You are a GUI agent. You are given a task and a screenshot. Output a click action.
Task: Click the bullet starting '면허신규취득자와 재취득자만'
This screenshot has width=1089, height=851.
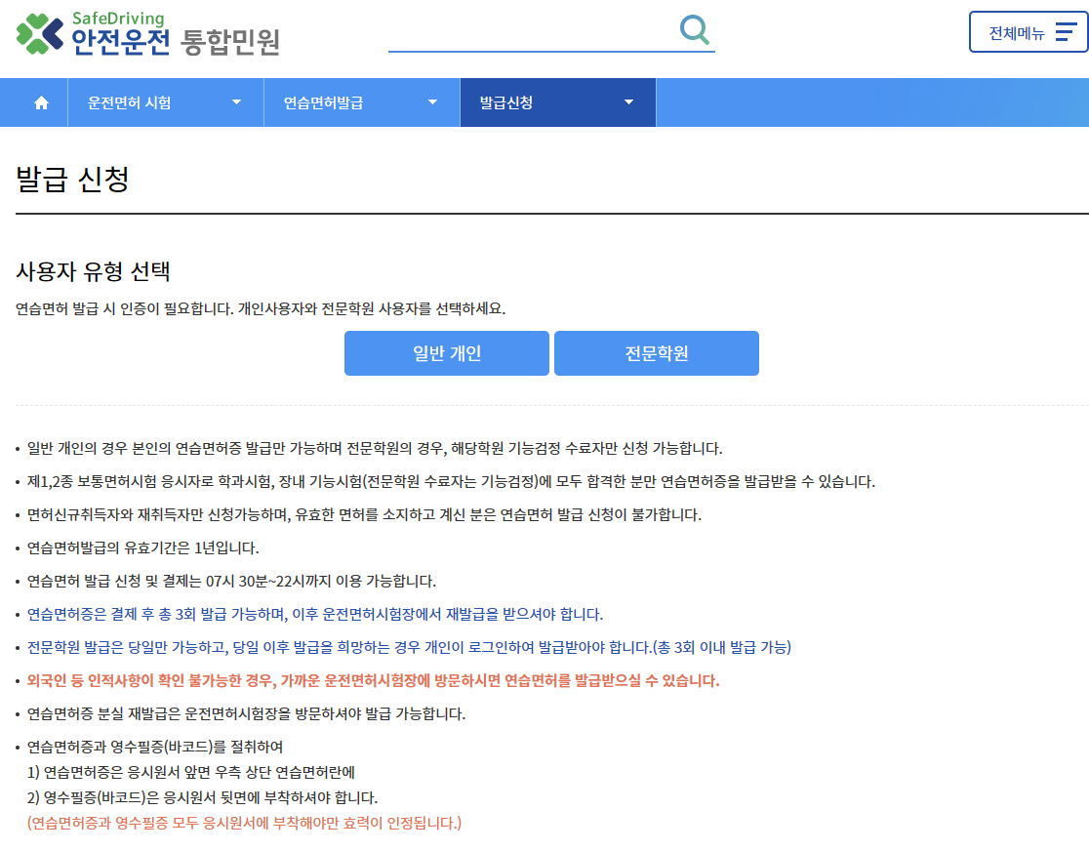[364, 514]
